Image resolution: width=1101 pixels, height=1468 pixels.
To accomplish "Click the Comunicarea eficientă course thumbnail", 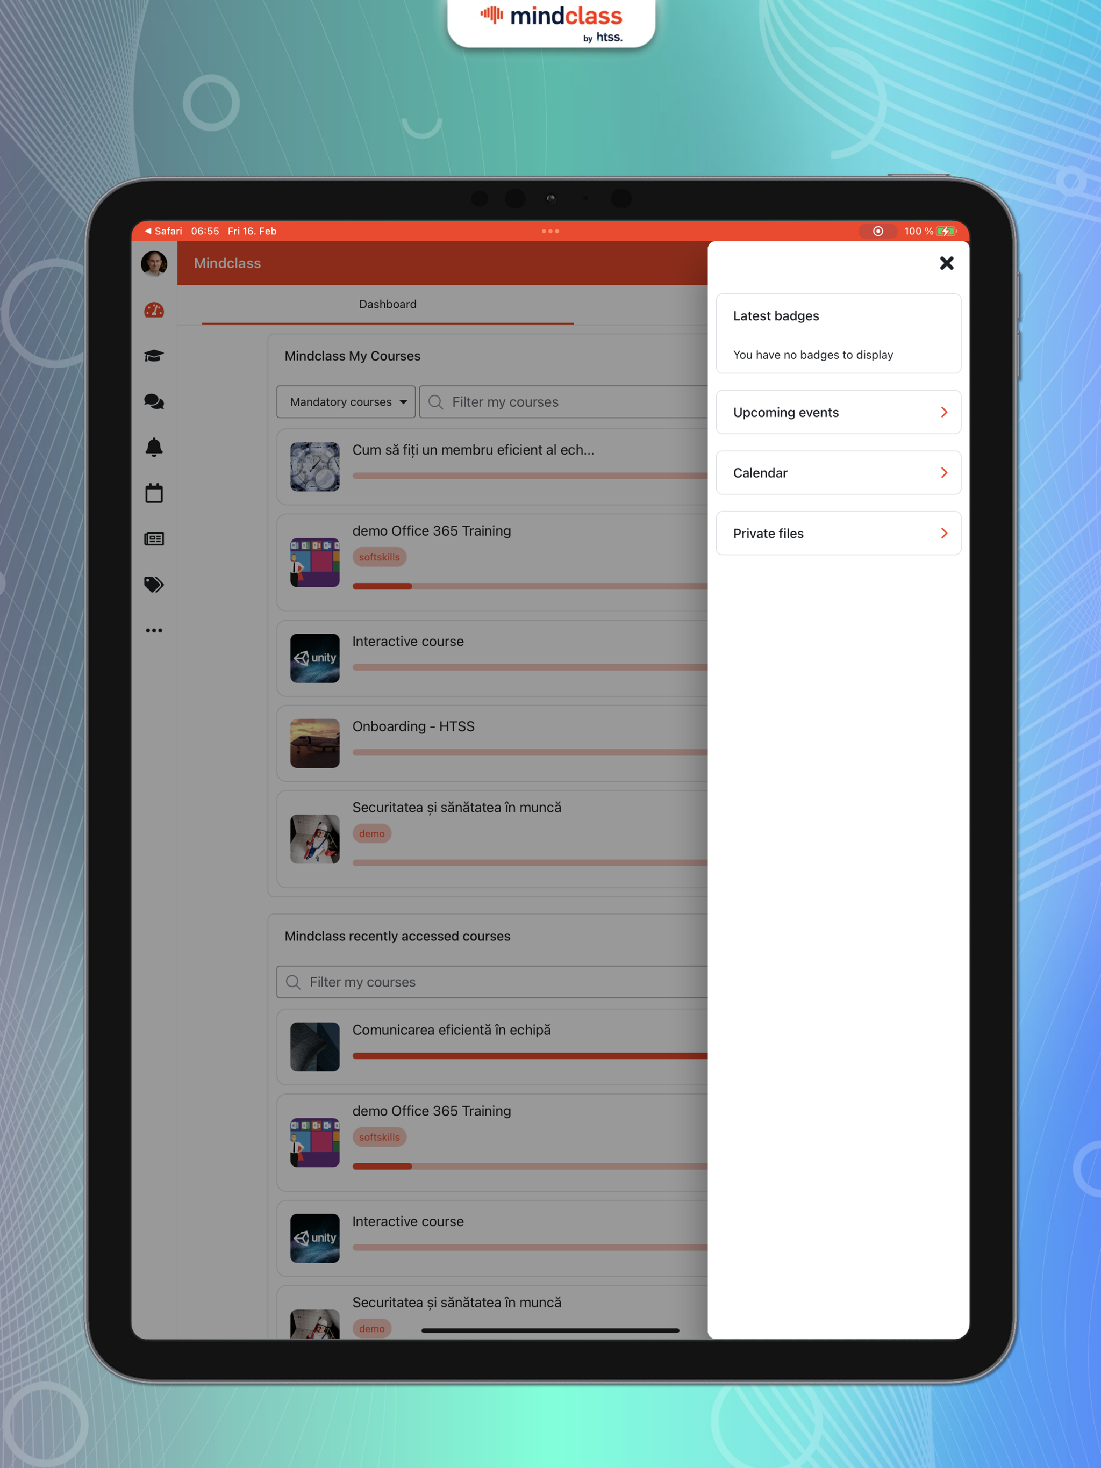I will coord(314,1047).
